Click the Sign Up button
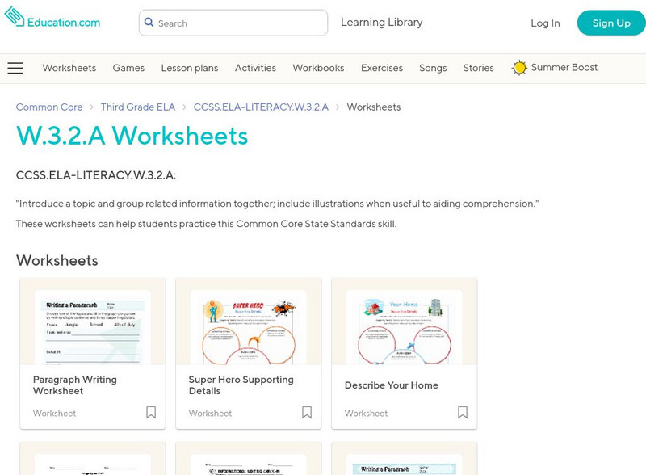Viewport: 646px width, 475px height. [611, 23]
